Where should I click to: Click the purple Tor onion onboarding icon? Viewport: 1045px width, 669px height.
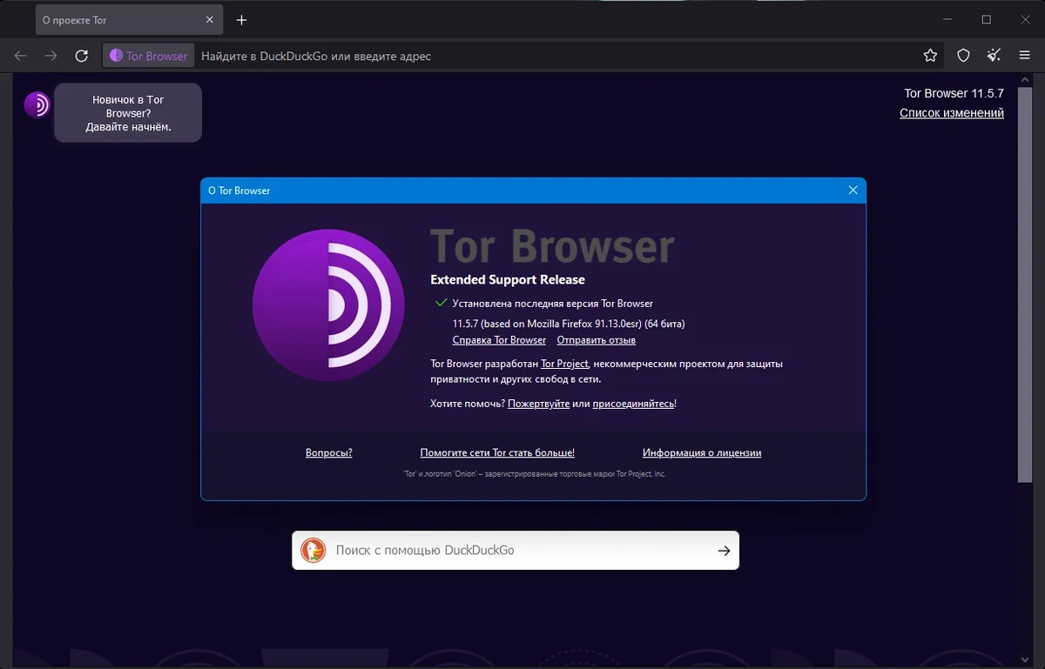point(37,104)
